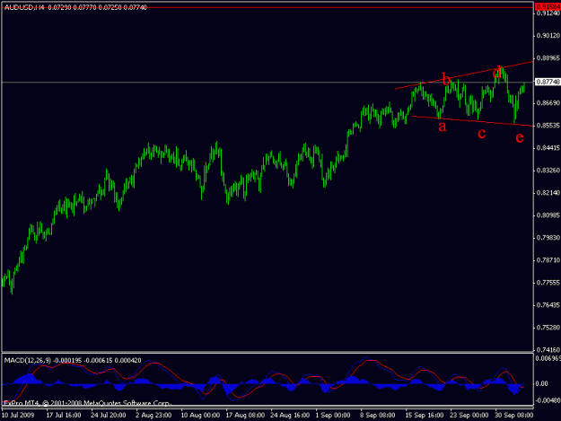
Task: Click MACD scale zero value 0.00
Action: pyautogui.click(x=541, y=383)
